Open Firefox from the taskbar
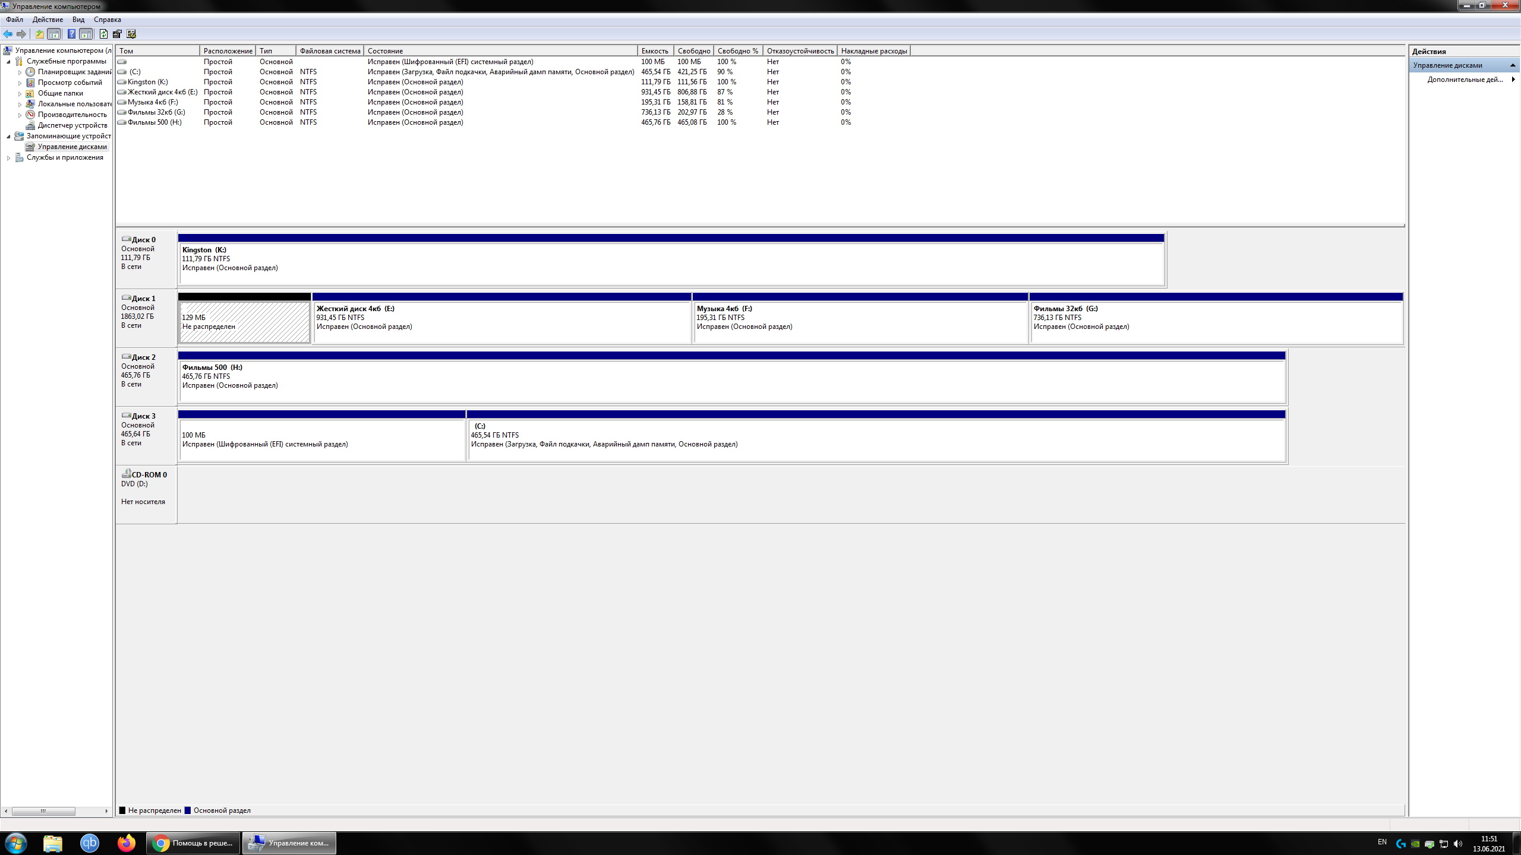 tap(126, 843)
